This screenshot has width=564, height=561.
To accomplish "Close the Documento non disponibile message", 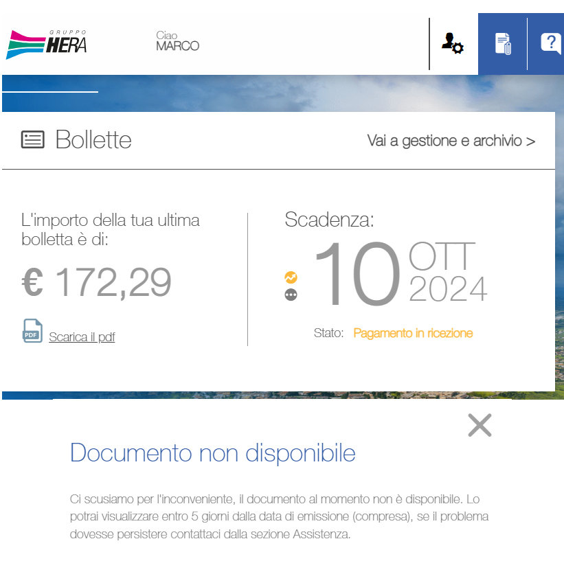I will tap(480, 425).
